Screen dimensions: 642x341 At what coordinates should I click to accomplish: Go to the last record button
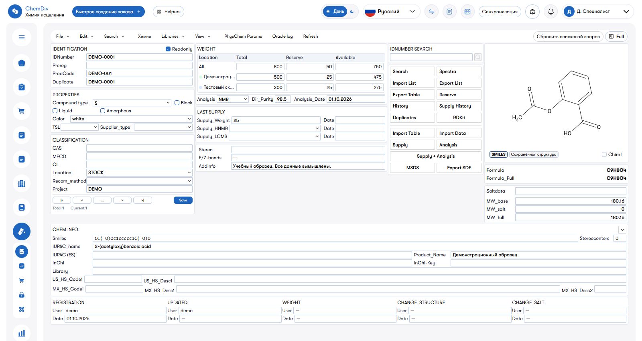coord(142,200)
